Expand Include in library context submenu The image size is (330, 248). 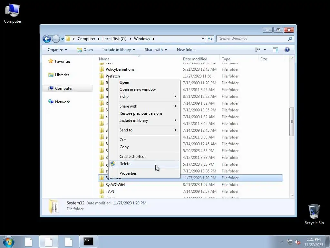(144, 120)
